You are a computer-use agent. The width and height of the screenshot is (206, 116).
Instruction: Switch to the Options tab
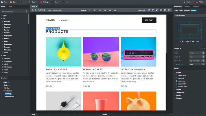[187, 6]
